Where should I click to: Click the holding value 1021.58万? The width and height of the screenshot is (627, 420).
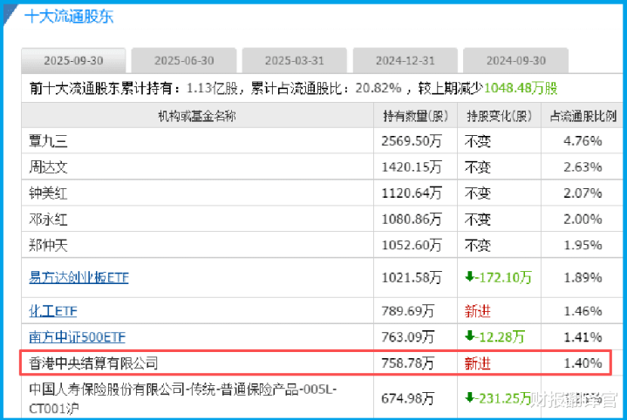tap(412, 277)
